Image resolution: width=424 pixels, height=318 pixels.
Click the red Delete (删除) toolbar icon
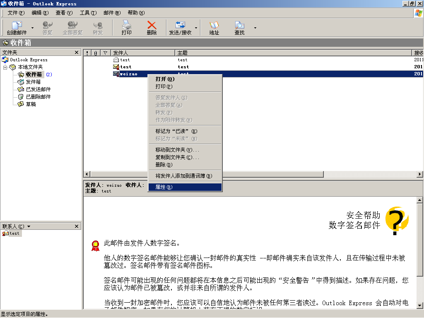click(152, 28)
